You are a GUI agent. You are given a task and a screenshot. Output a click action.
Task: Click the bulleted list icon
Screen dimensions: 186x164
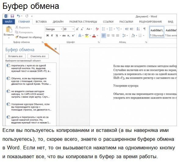(104, 29)
